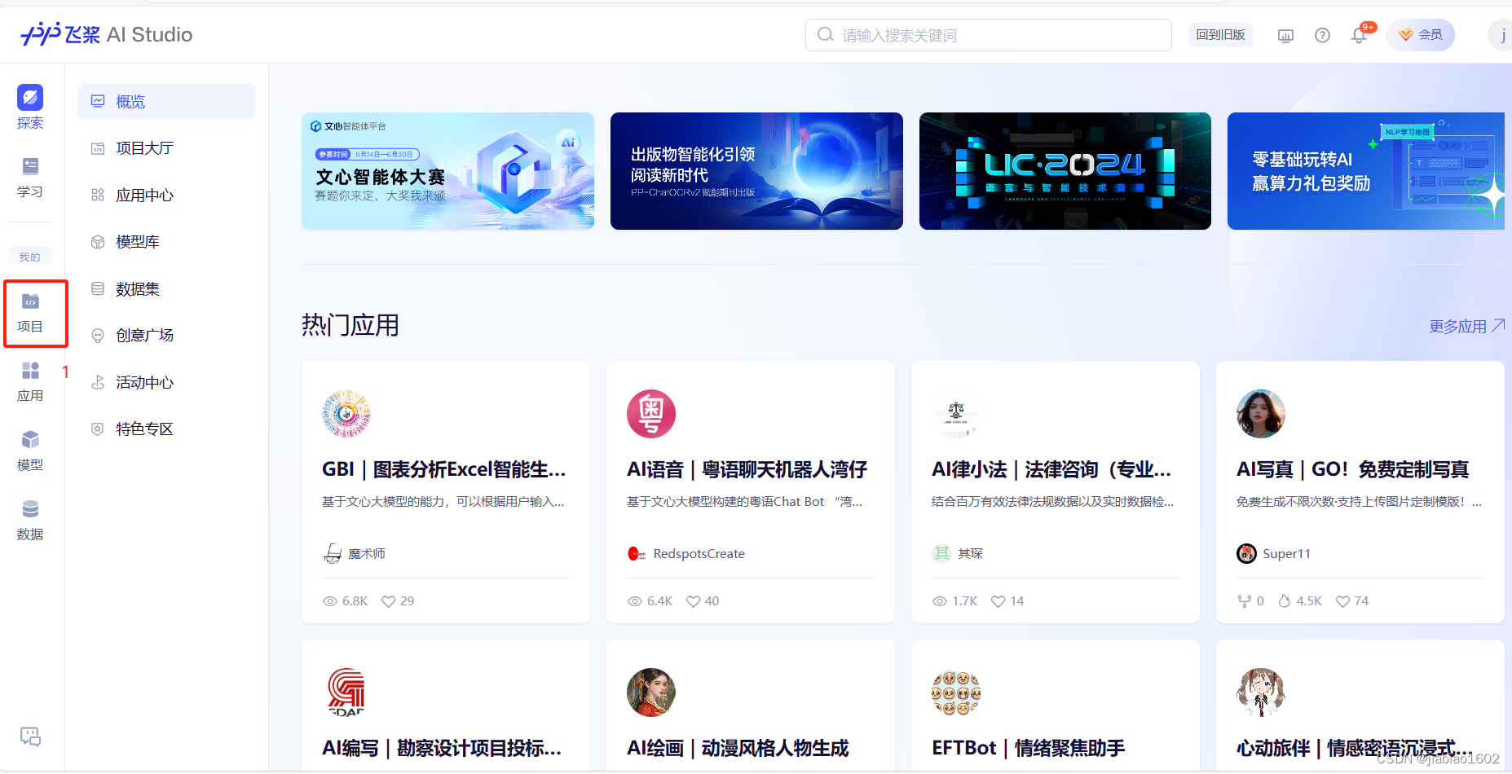Open the 更多应用 link
This screenshot has height=774, width=1512.
(x=1466, y=326)
